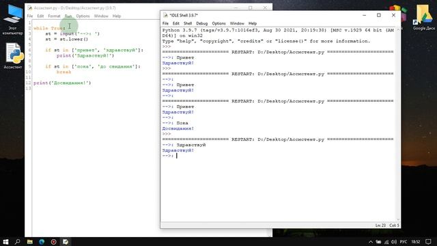Click the 'st = st.lower()' code line

(67, 40)
